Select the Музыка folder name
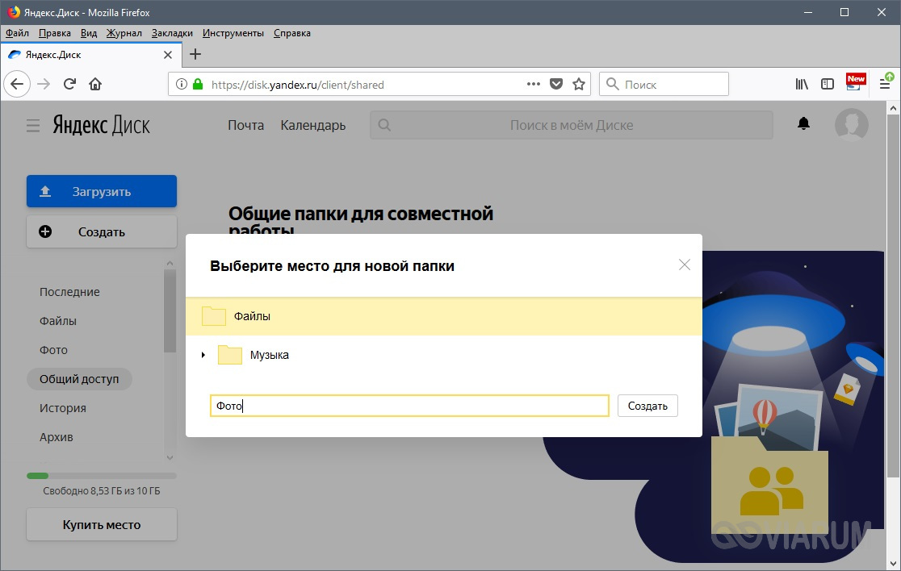The height and width of the screenshot is (571, 901). (x=270, y=355)
